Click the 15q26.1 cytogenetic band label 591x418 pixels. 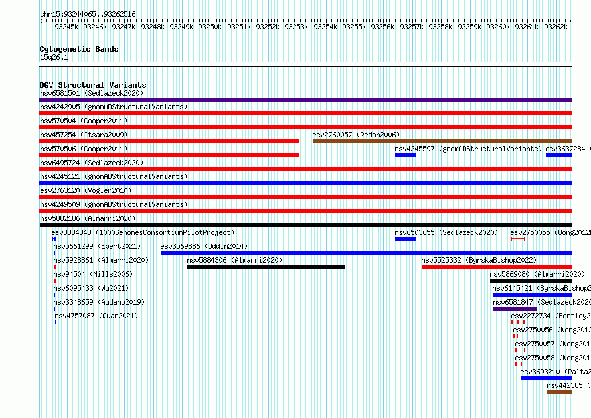pos(54,57)
